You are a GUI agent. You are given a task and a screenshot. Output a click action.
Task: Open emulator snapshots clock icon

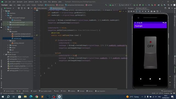(158, 11)
